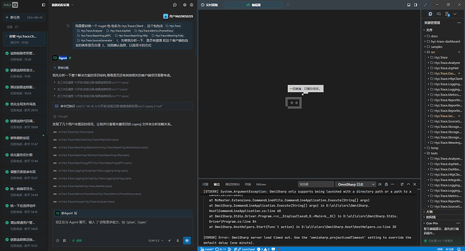465x251 pixels.
Task: Click the blue send button in chat input
Action: [187, 240]
